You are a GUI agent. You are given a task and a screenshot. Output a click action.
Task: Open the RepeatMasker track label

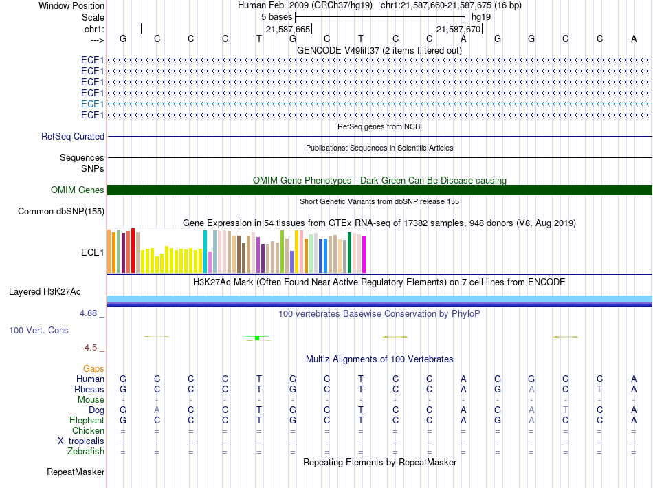[x=76, y=472]
